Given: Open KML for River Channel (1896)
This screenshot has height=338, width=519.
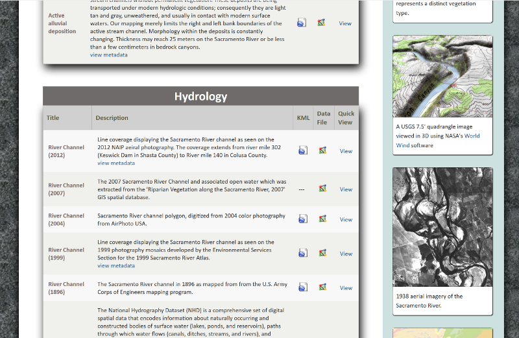Looking at the screenshot, I should (302, 287).
